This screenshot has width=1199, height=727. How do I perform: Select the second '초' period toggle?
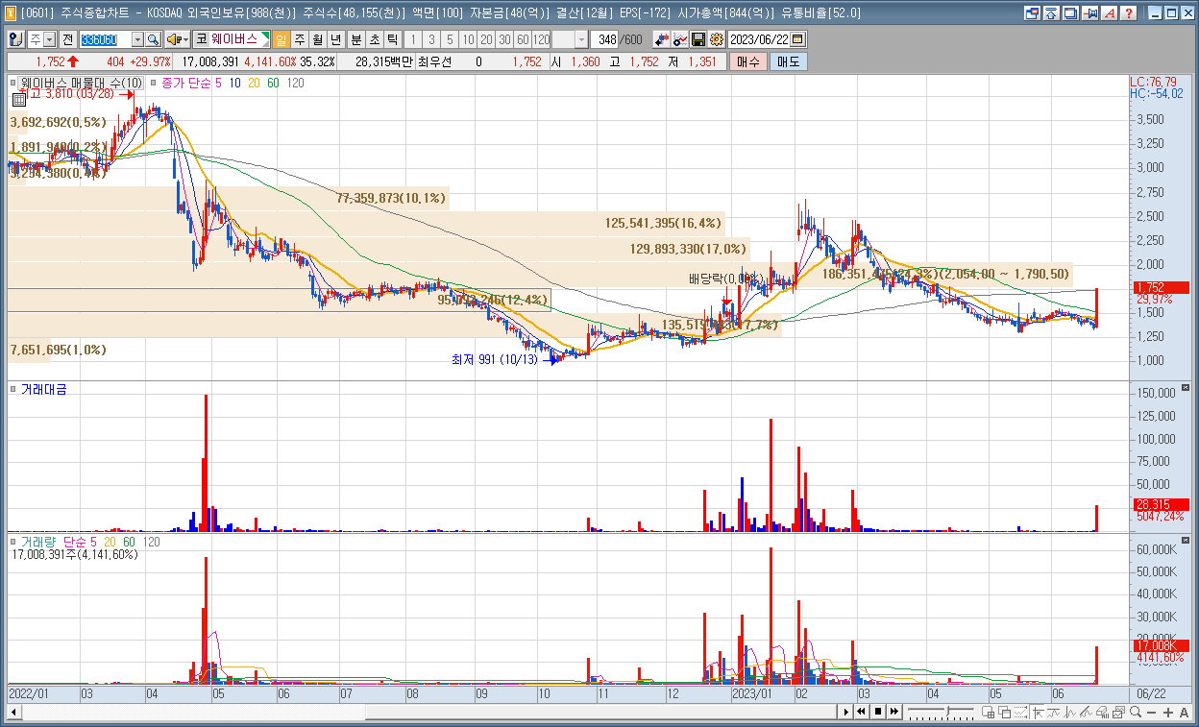coord(374,39)
